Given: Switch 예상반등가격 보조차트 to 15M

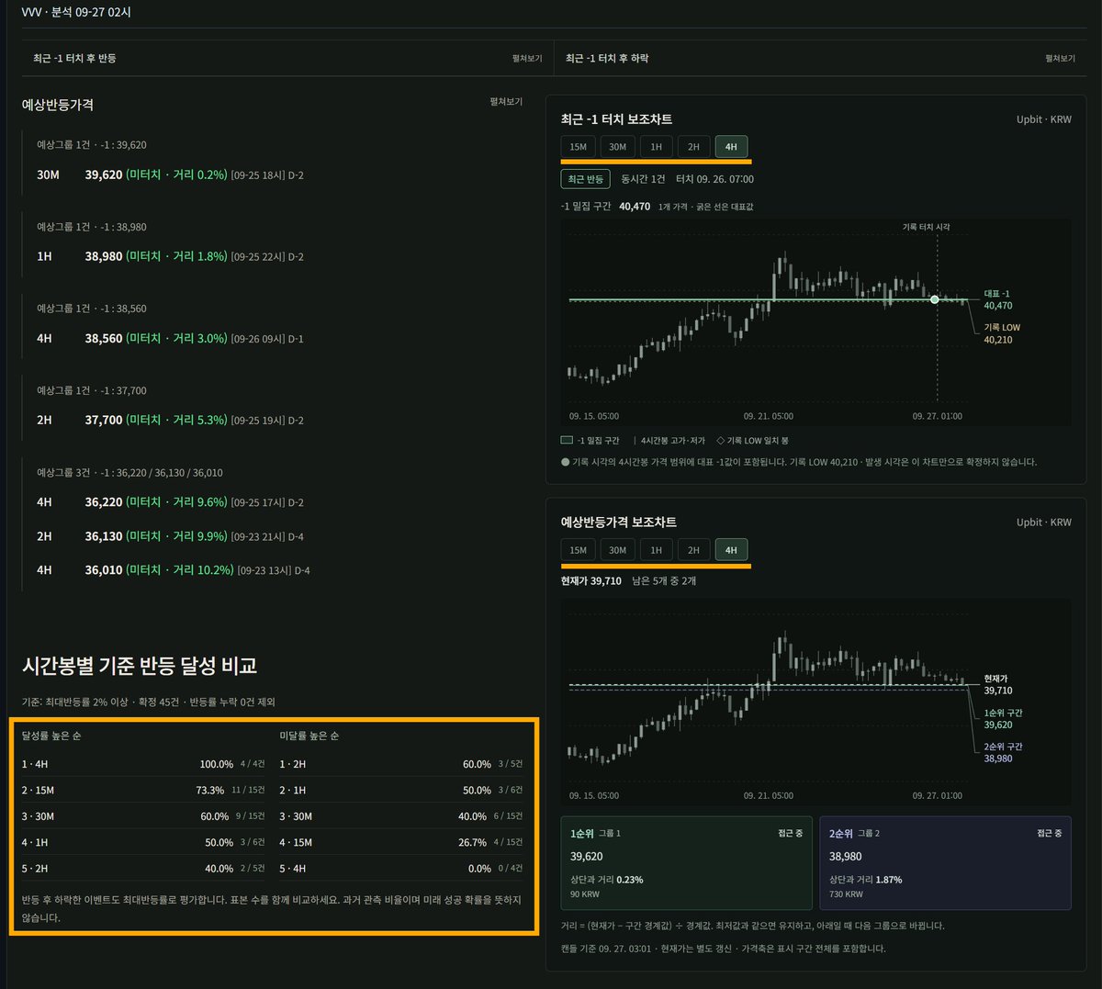Looking at the screenshot, I should pos(578,550).
